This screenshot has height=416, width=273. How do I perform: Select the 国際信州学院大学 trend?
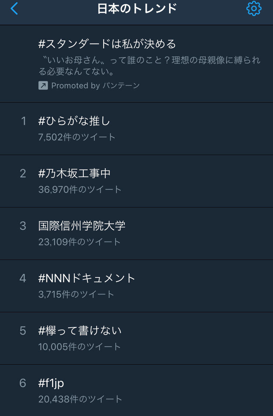point(82,226)
